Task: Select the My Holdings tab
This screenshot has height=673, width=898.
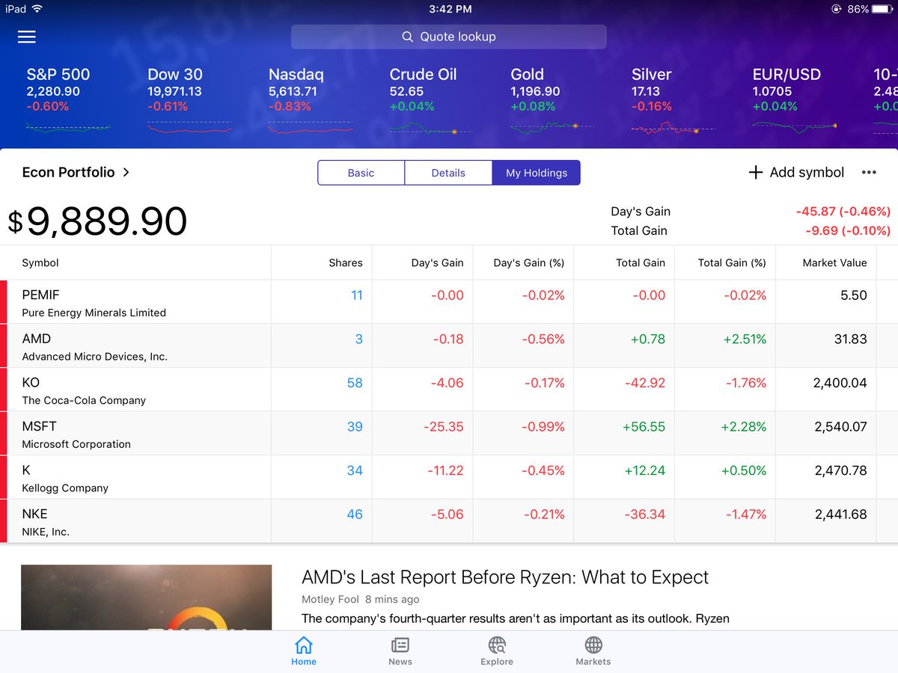Action: click(x=537, y=173)
